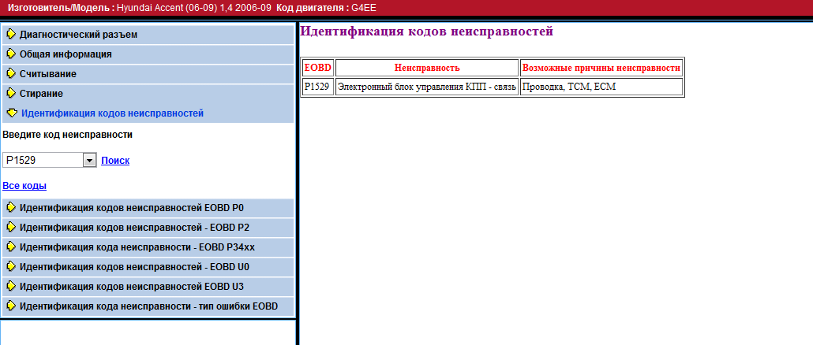The height and width of the screenshot is (345, 813).
Task: Click the yellow arrow beside Считывание
Action: coord(11,74)
